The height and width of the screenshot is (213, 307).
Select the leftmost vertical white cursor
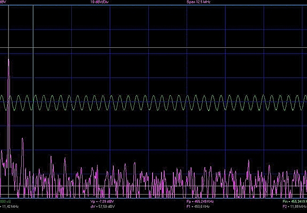[x=9, y=28]
